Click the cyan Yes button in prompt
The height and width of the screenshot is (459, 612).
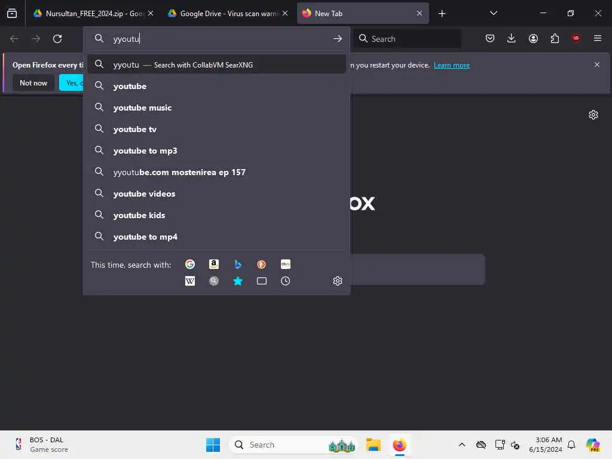tap(72, 82)
